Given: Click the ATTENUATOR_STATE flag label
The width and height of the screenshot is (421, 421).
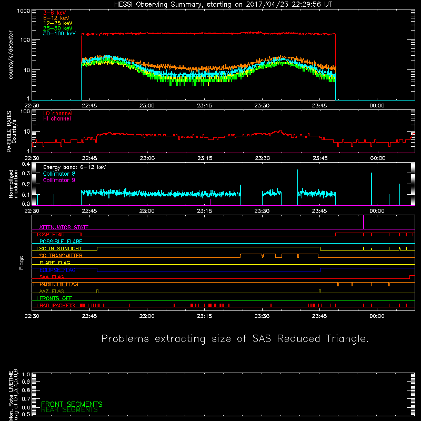Looking at the screenshot, I should pyautogui.click(x=64, y=227).
